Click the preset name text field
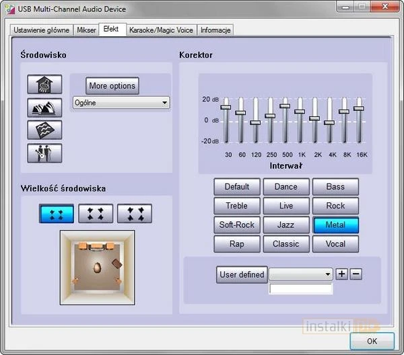The width and height of the screenshot is (404, 355). pos(301,289)
